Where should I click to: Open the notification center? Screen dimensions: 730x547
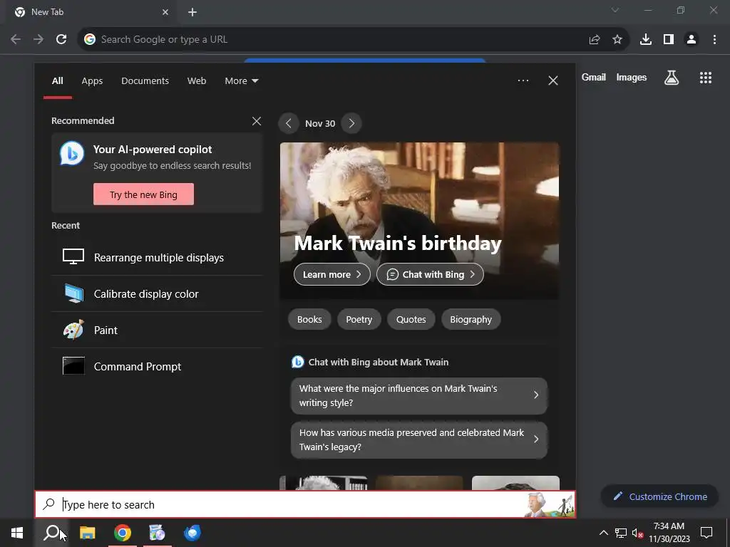click(706, 533)
